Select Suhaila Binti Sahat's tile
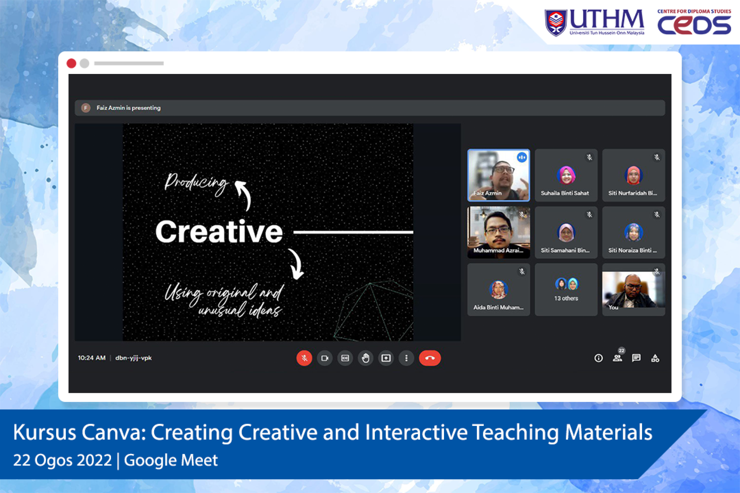740x493 pixels. pos(566,175)
